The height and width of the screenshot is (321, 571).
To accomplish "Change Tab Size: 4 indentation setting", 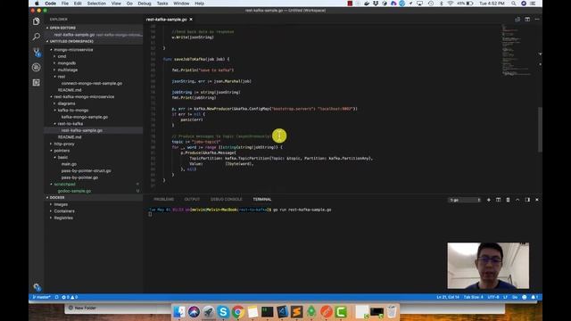I will point(474,297).
